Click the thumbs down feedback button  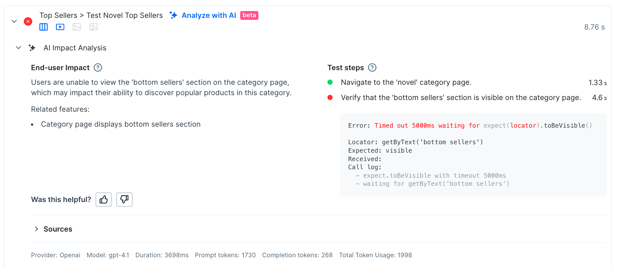tap(124, 199)
